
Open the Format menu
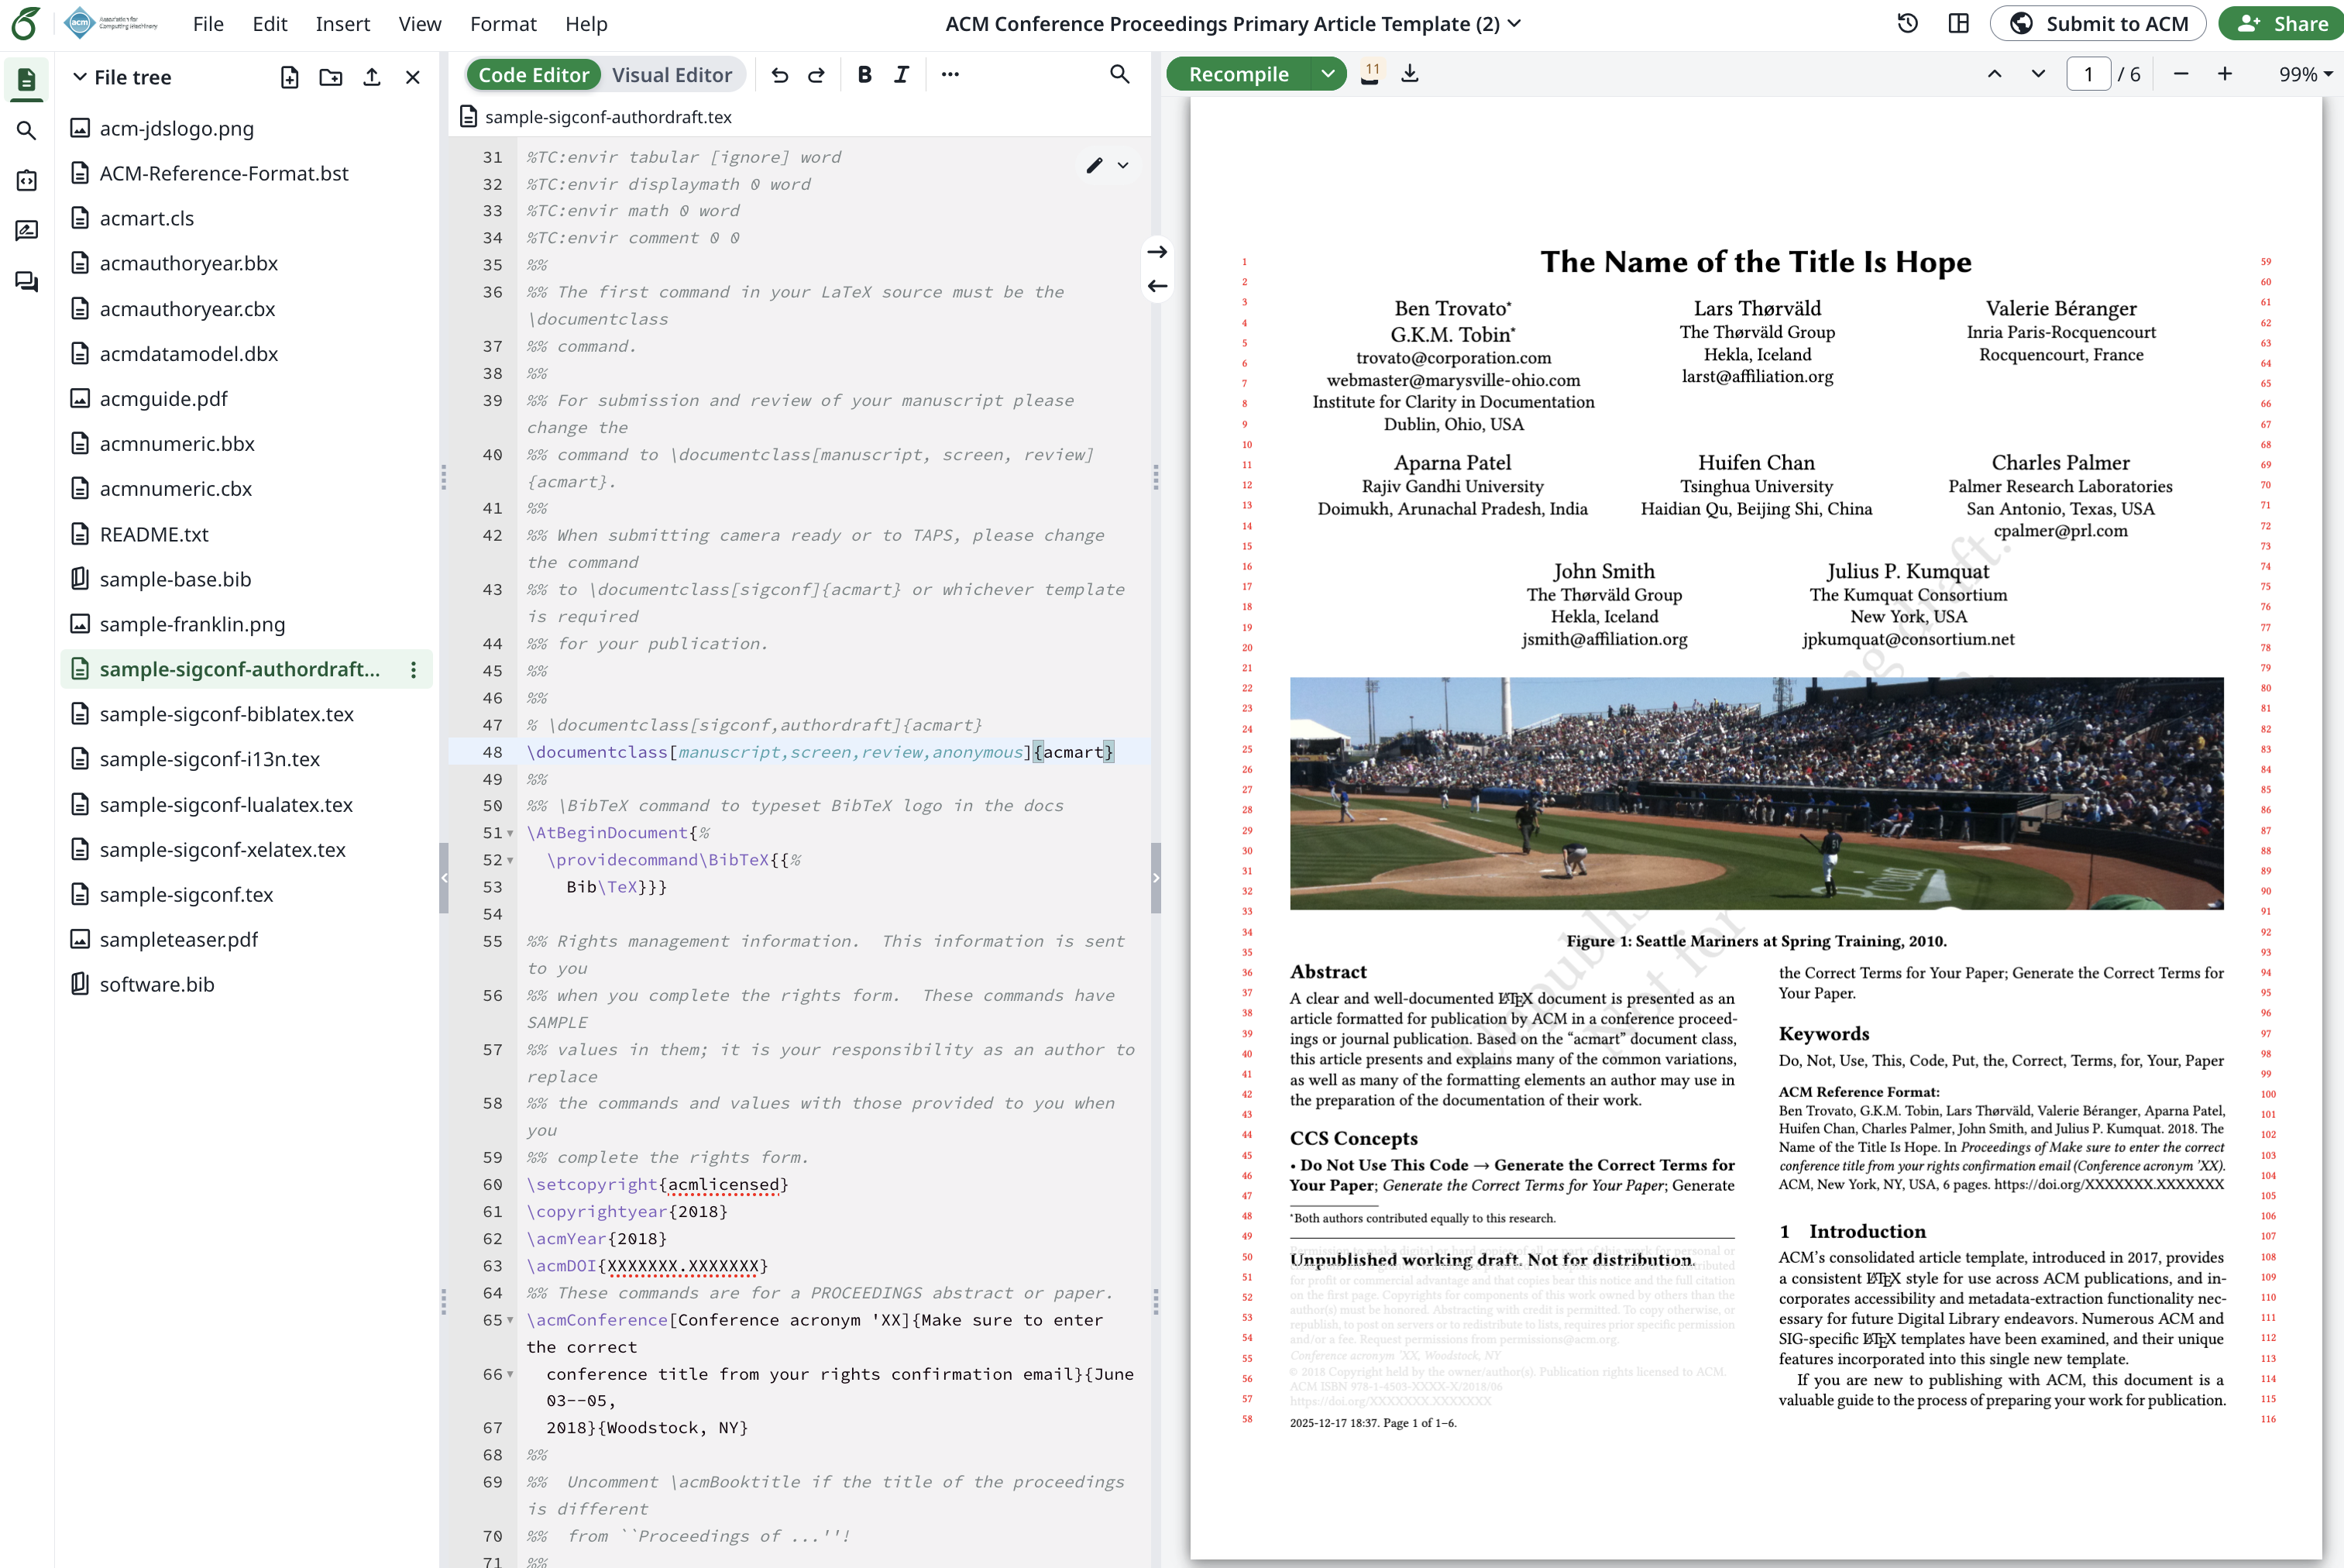click(x=503, y=23)
